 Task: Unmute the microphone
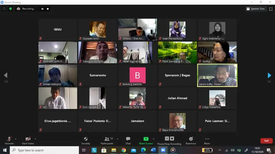tap(9, 141)
